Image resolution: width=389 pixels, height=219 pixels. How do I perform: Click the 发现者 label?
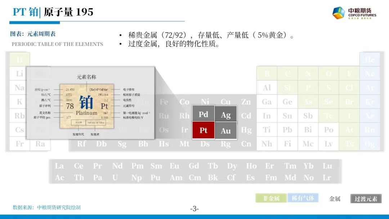pyautogui.click(x=95, y=134)
